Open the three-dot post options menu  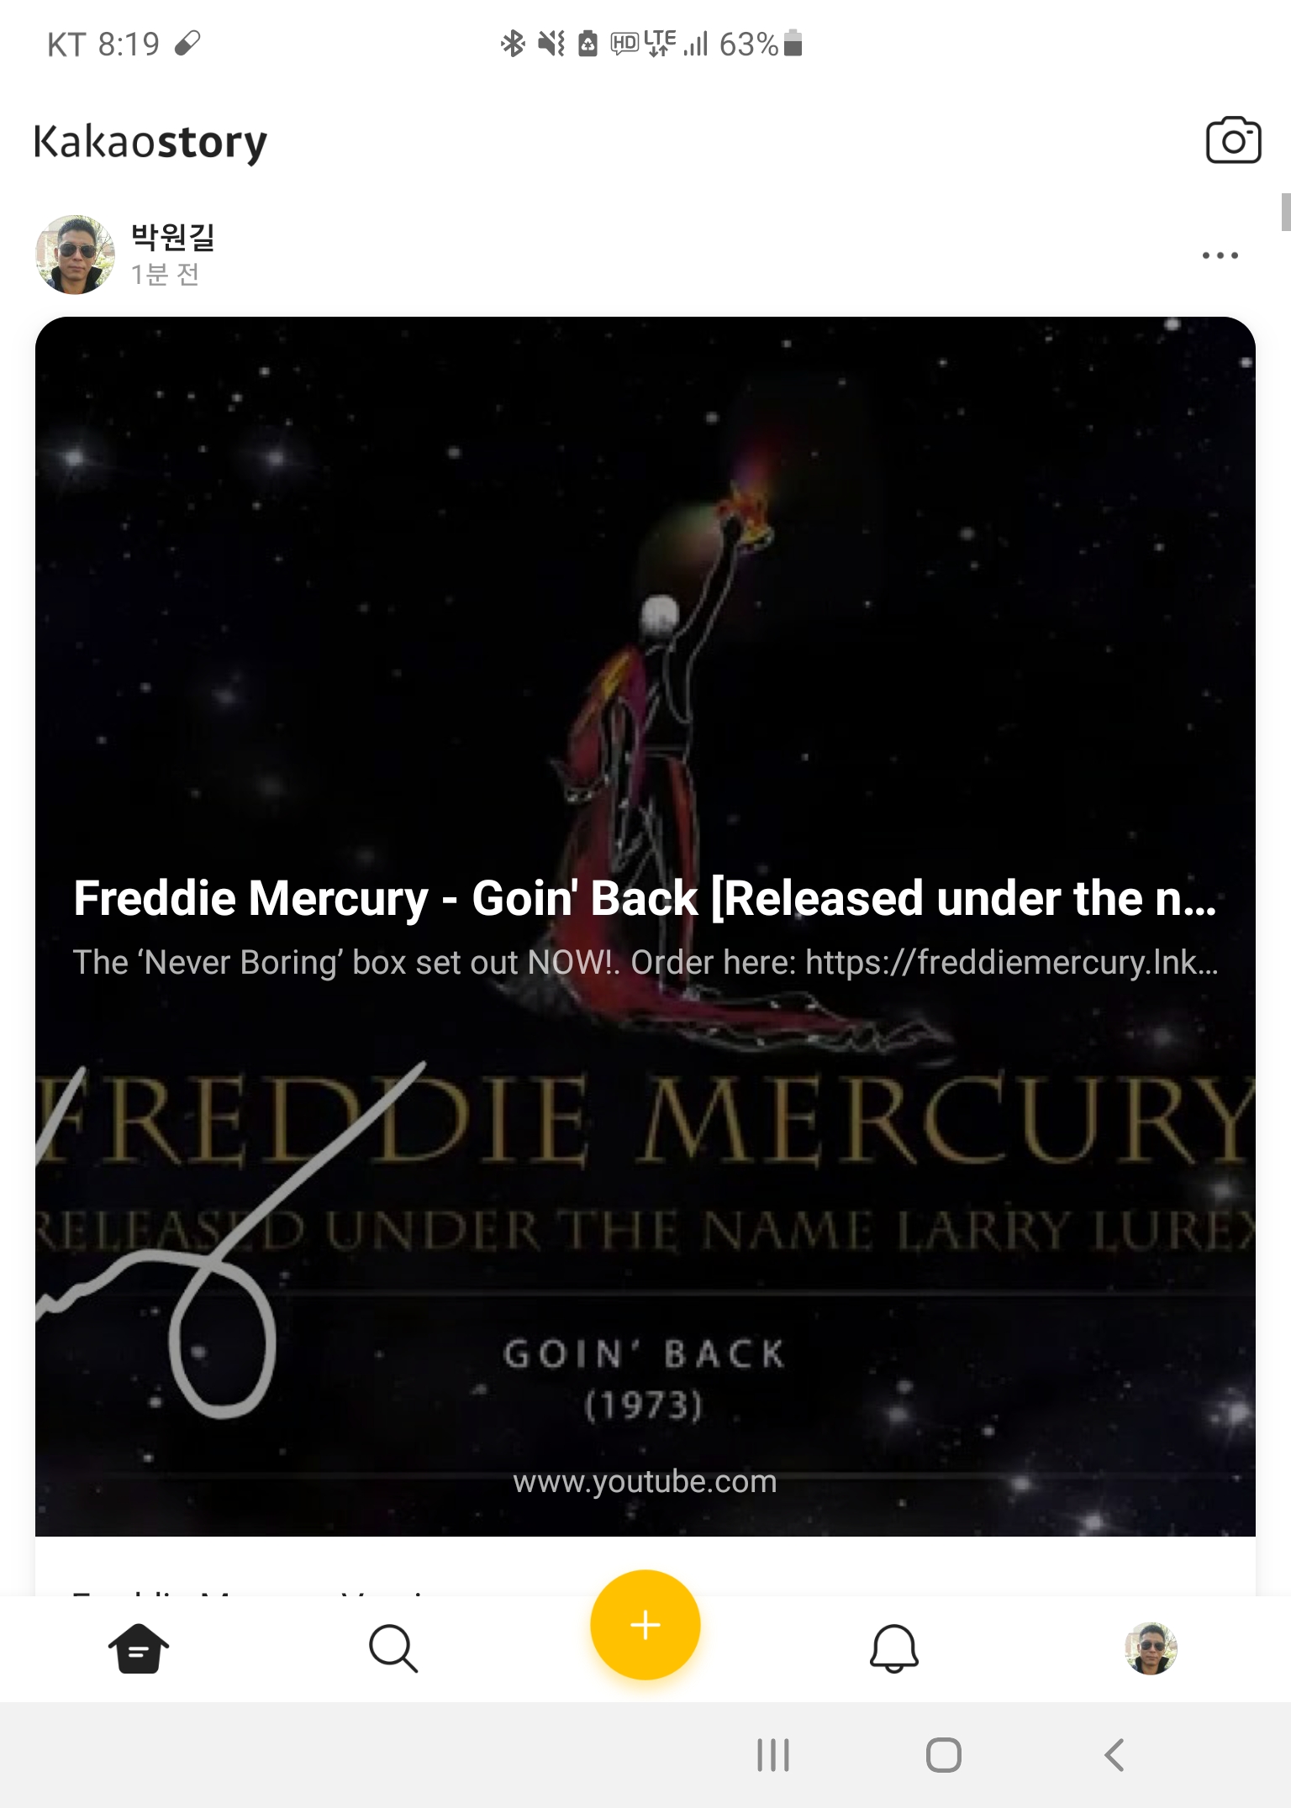tap(1220, 255)
